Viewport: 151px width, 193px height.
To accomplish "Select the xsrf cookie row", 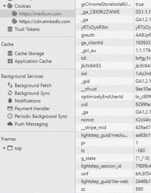I will [x=113, y=174].
